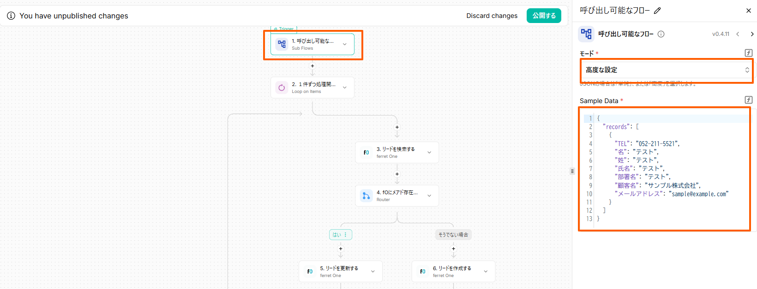The width and height of the screenshot is (757, 289).
Task: Go to the next piece version arrow
Action: click(x=752, y=34)
